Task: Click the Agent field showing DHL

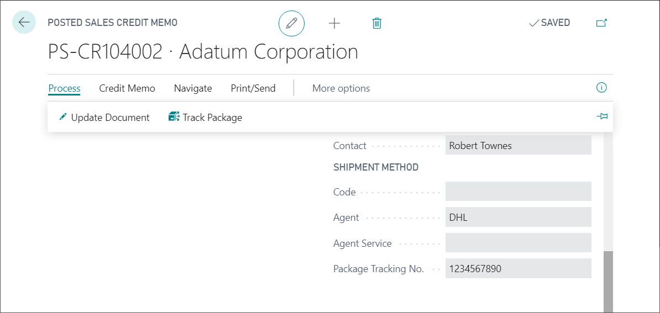Action: (x=518, y=217)
